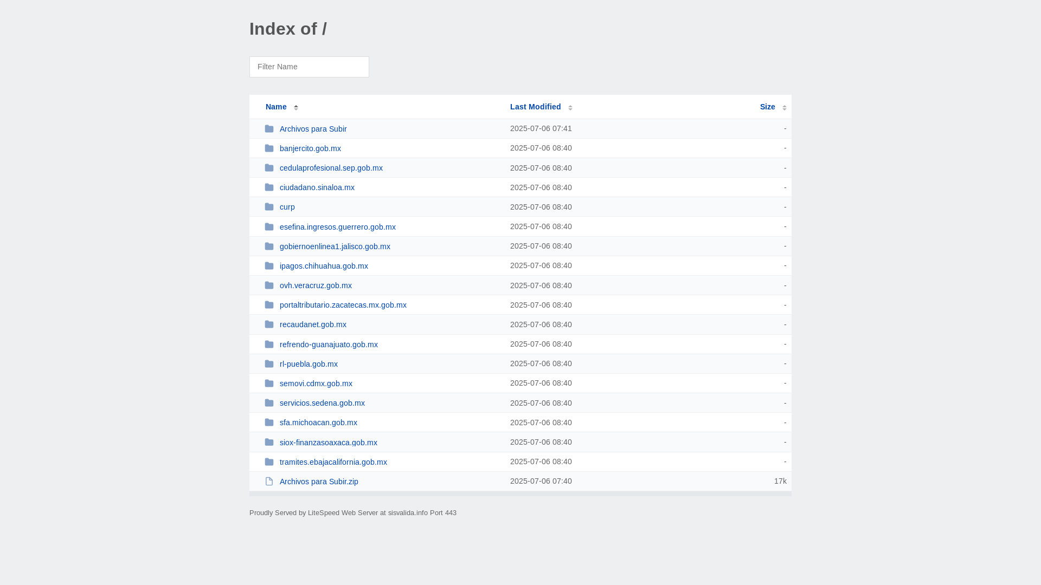Screen dimensions: 1041x585
Task: Open ipagos.chihuahua.gob.mx directory
Action: 324,266
